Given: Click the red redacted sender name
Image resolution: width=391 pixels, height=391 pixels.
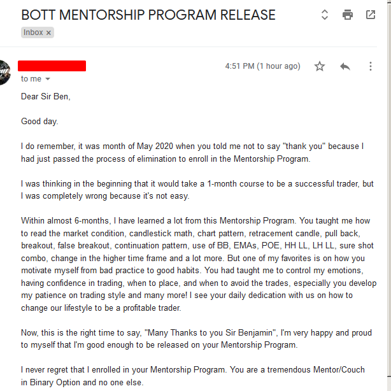Looking at the screenshot, I should click(x=52, y=66).
